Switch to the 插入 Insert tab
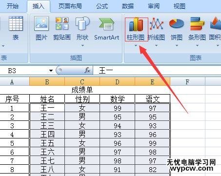This screenshot has height=176, width=221. point(39,6)
